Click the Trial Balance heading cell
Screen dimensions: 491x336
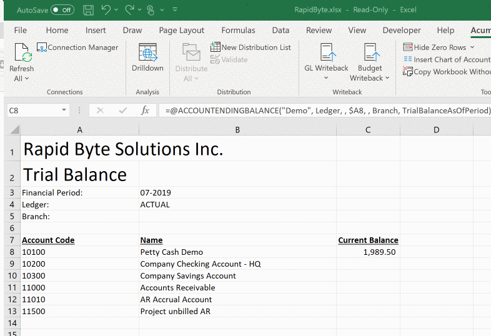coord(80,174)
